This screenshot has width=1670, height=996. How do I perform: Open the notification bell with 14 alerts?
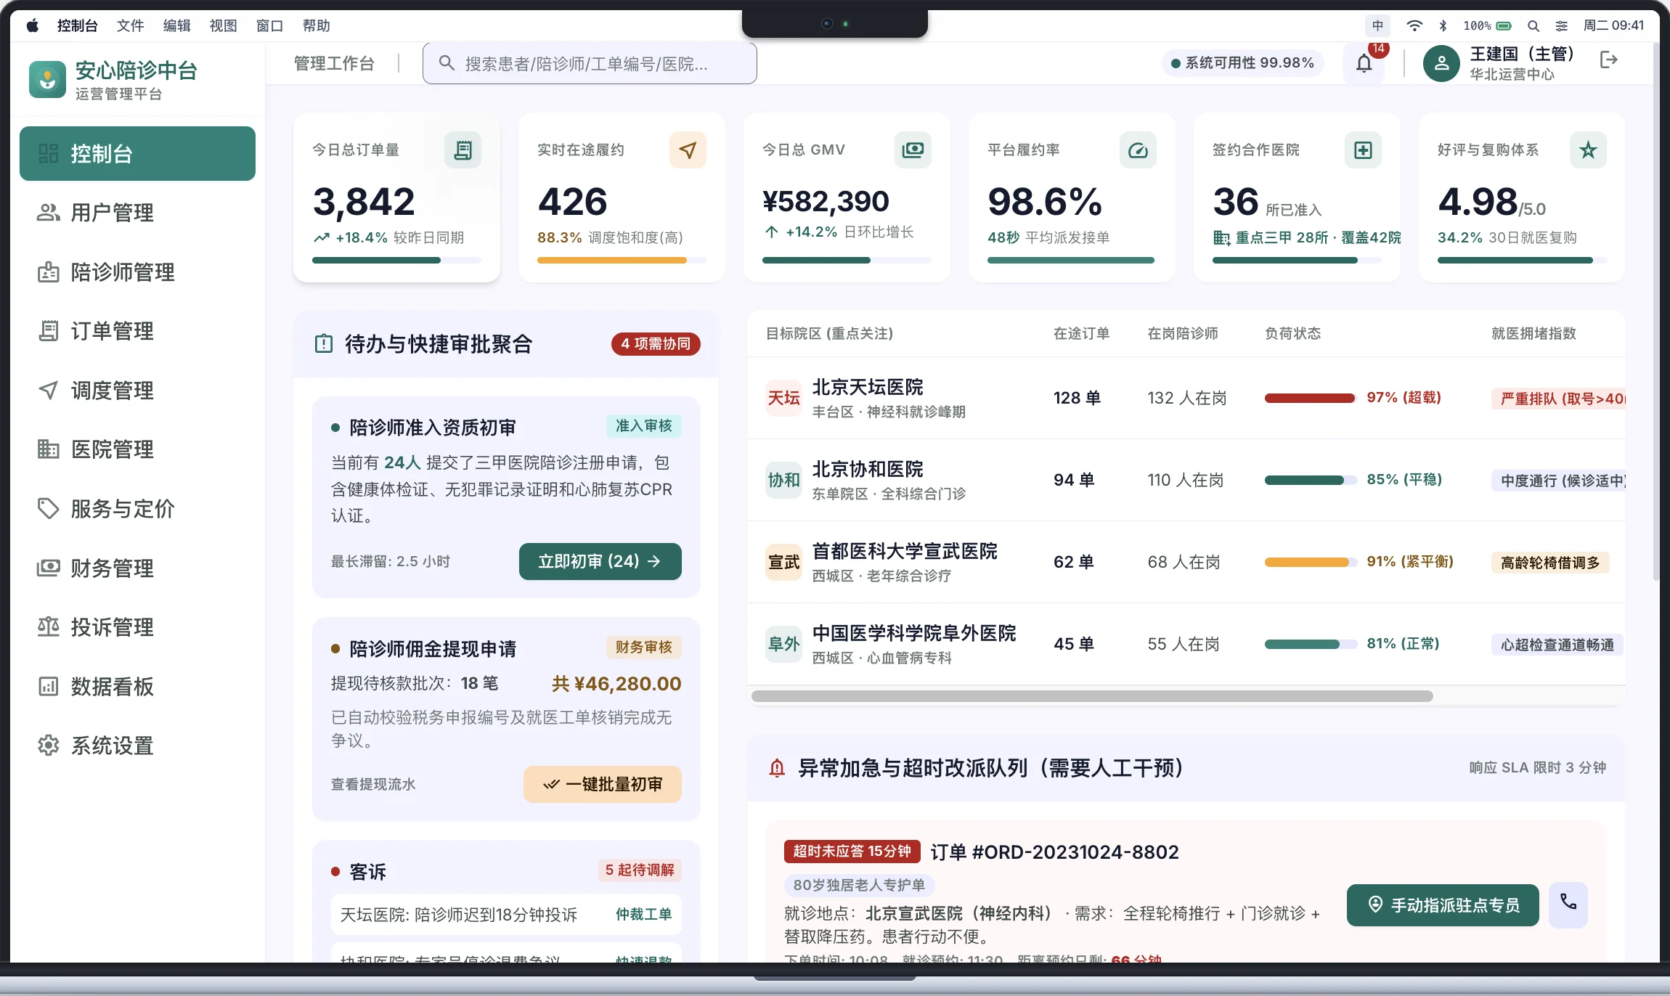(x=1364, y=63)
